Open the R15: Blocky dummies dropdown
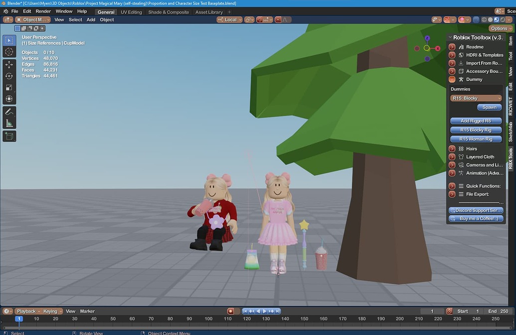The image size is (516, 335). pos(476,98)
